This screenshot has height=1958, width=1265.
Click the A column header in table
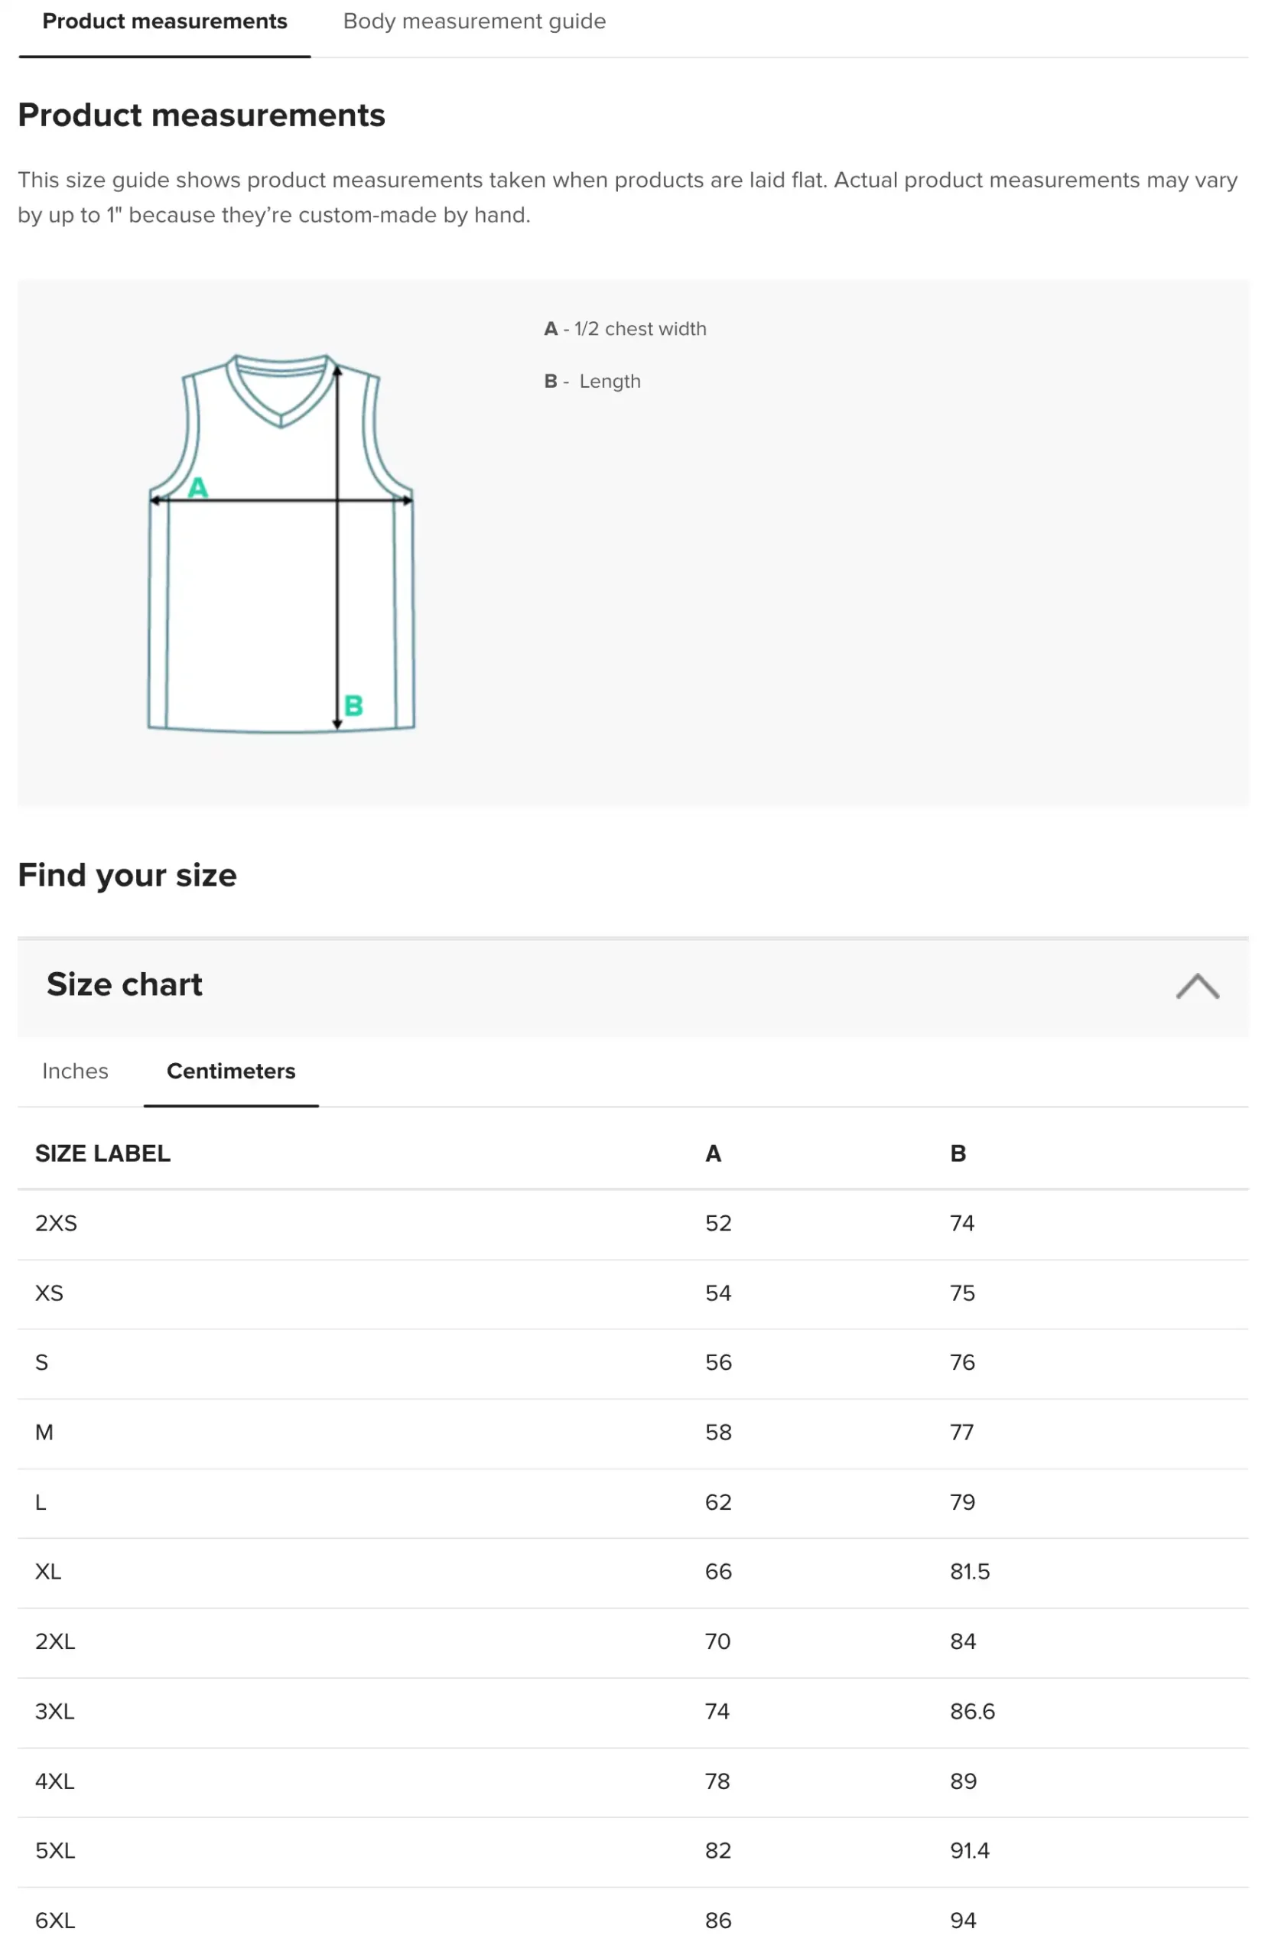[713, 1153]
